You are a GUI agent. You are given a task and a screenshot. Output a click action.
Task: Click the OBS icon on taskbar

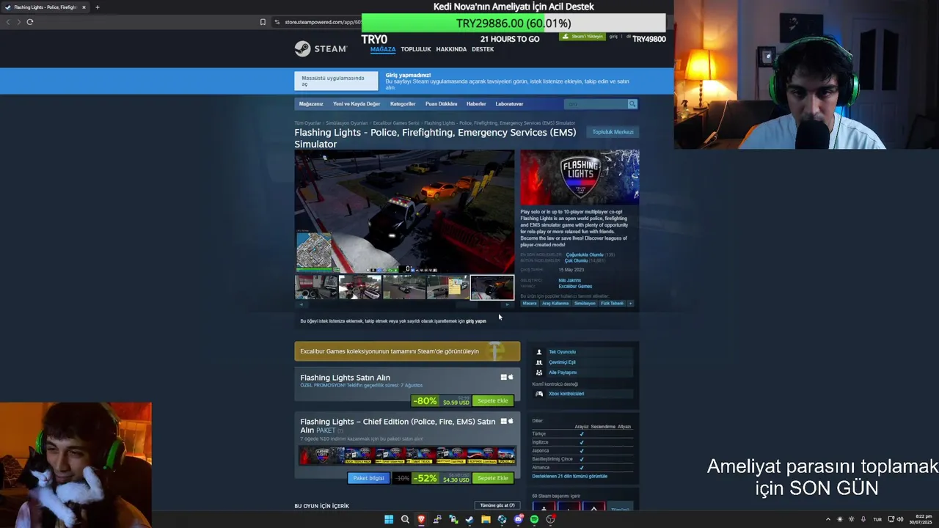coord(550,519)
